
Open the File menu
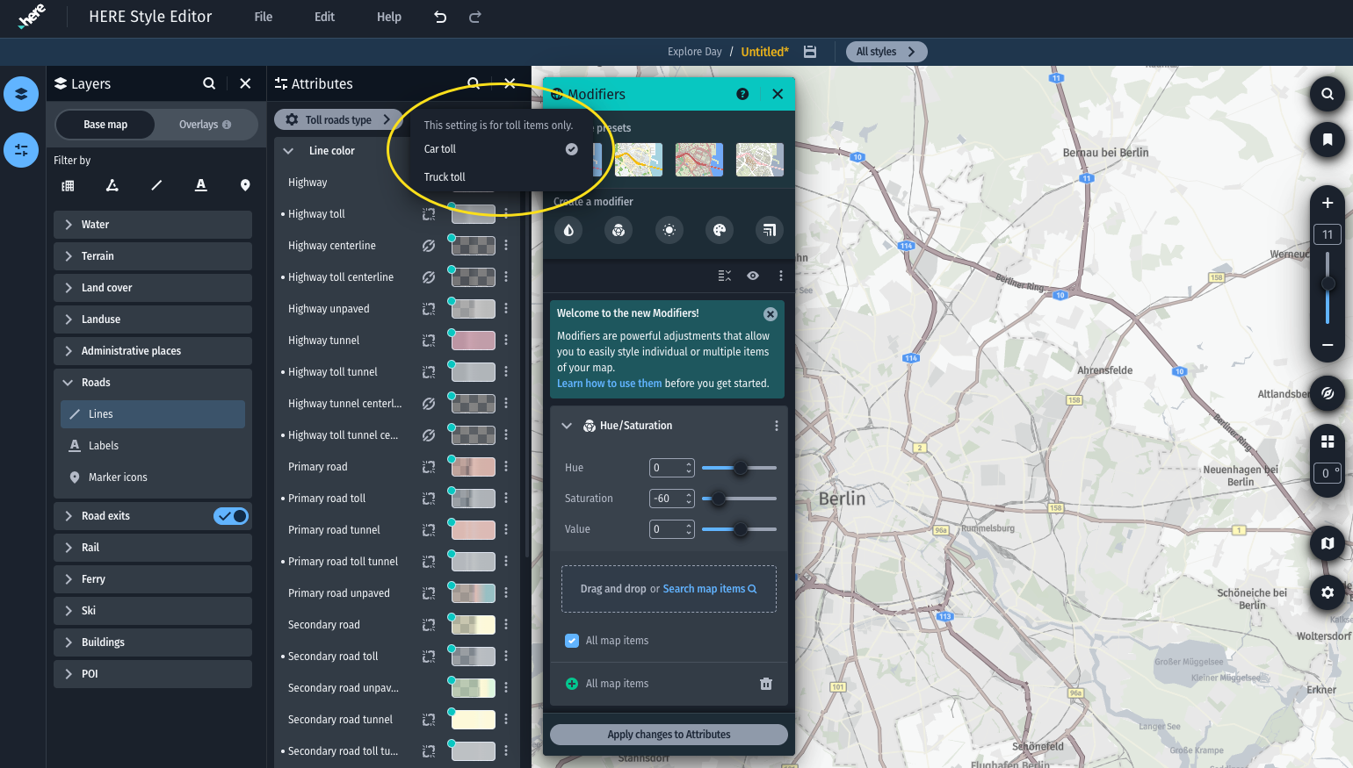263,17
